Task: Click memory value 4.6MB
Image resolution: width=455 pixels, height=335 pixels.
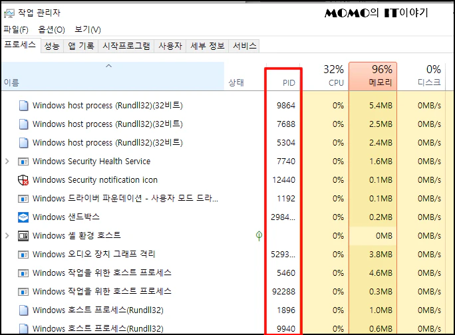Action: coord(380,273)
